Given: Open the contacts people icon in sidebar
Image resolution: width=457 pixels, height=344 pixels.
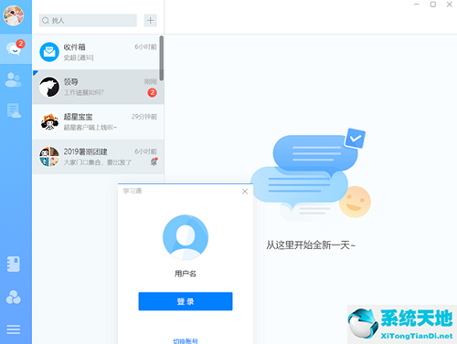Looking at the screenshot, I should (x=14, y=80).
